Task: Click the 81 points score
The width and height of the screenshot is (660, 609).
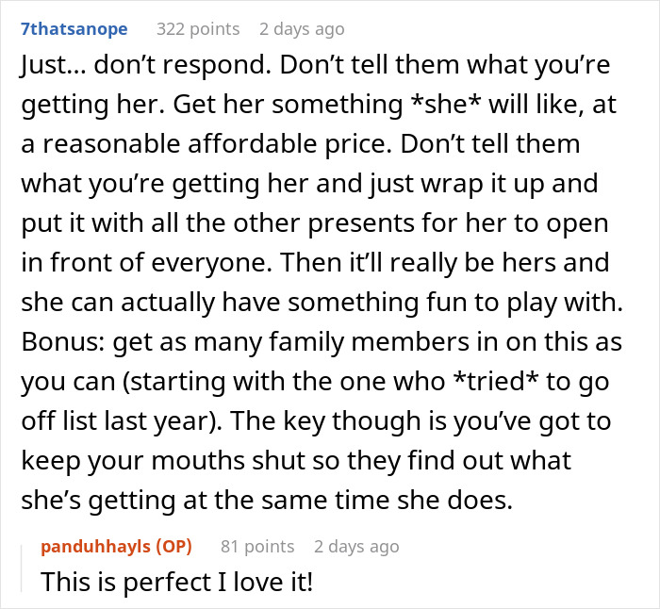Action: click(257, 546)
